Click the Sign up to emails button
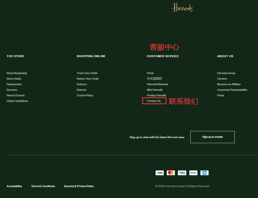The image size is (258, 198). (212, 137)
